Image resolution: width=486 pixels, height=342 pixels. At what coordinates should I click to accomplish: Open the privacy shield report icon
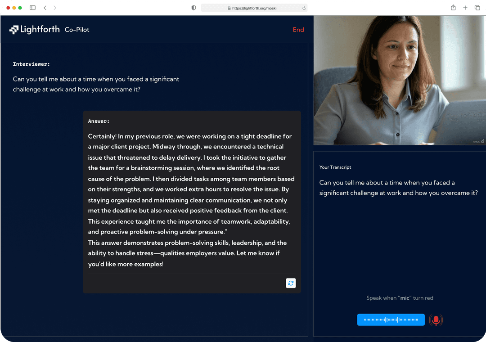tap(193, 8)
